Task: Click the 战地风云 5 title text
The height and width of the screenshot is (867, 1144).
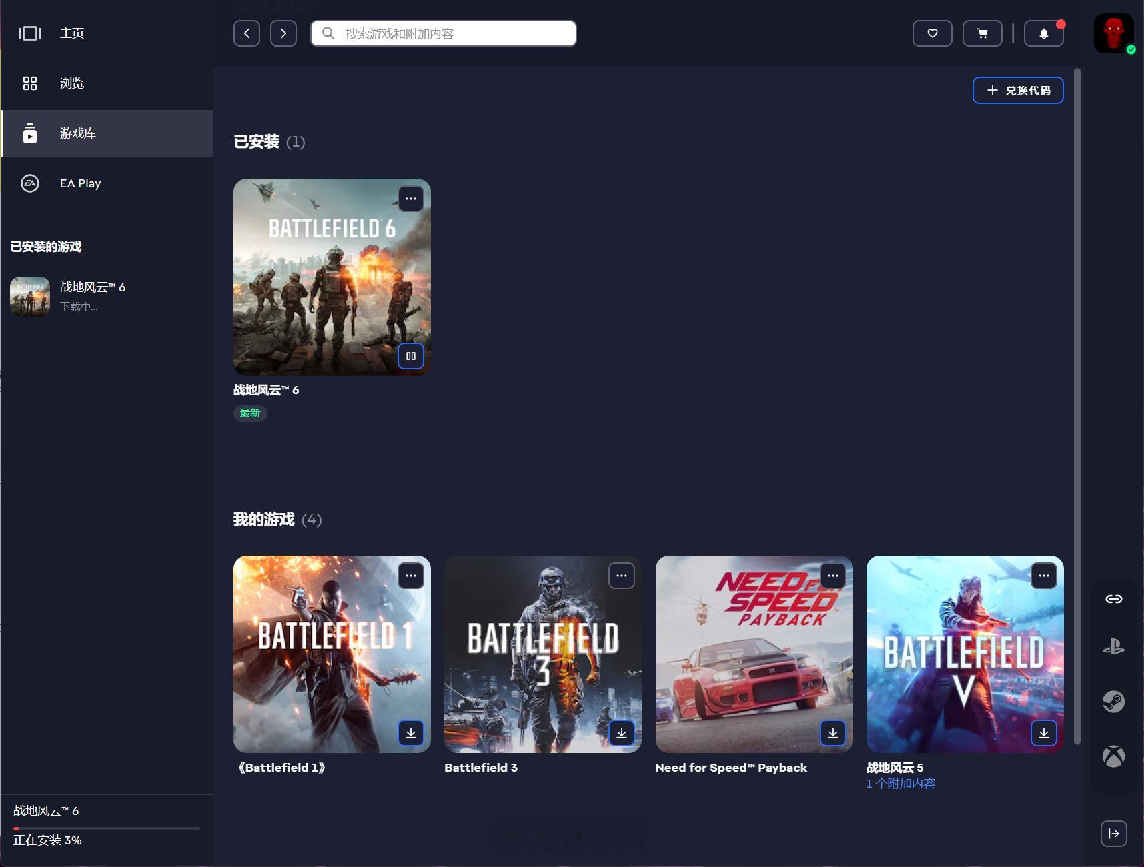Action: pyautogui.click(x=895, y=768)
